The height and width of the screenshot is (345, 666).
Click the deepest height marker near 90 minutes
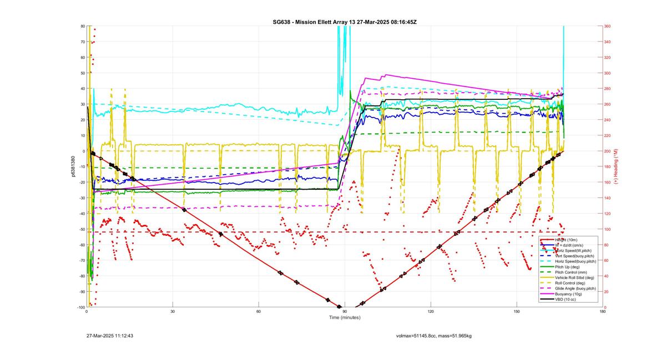coord(339,306)
